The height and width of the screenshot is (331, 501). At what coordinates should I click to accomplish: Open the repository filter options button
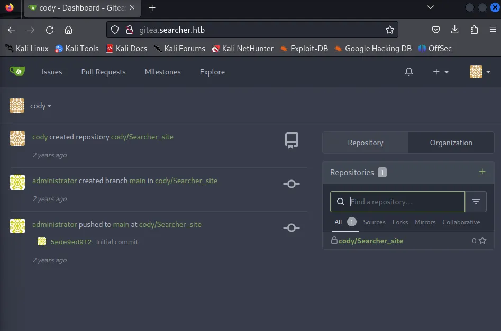click(476, 202)
